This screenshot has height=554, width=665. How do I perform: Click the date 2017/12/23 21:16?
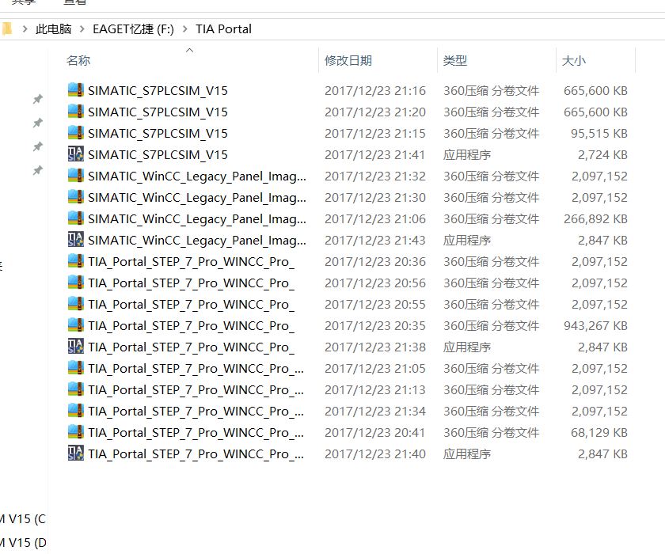375,91
